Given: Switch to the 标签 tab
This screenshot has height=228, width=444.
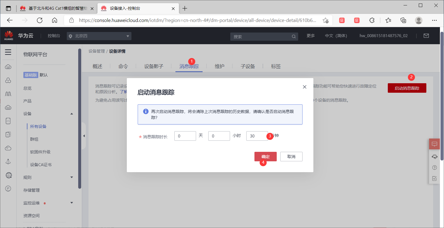Looking at the screenshot, I should click(276, 66).
